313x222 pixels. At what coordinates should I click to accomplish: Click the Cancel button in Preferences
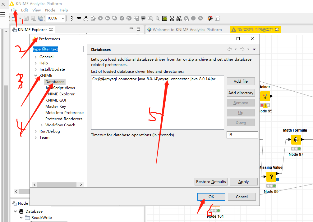pyautogui.click(x=242, y=197)
